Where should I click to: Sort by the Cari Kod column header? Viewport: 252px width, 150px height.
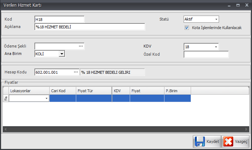point(62,91)
